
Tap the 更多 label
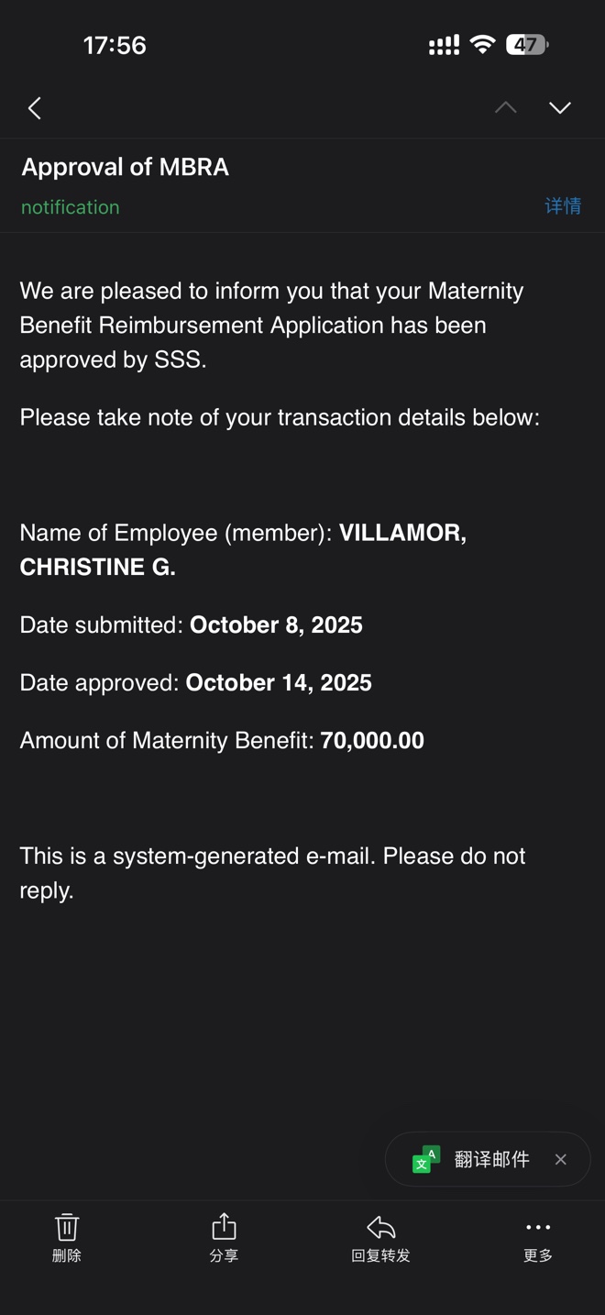(x=538, y=1255)
